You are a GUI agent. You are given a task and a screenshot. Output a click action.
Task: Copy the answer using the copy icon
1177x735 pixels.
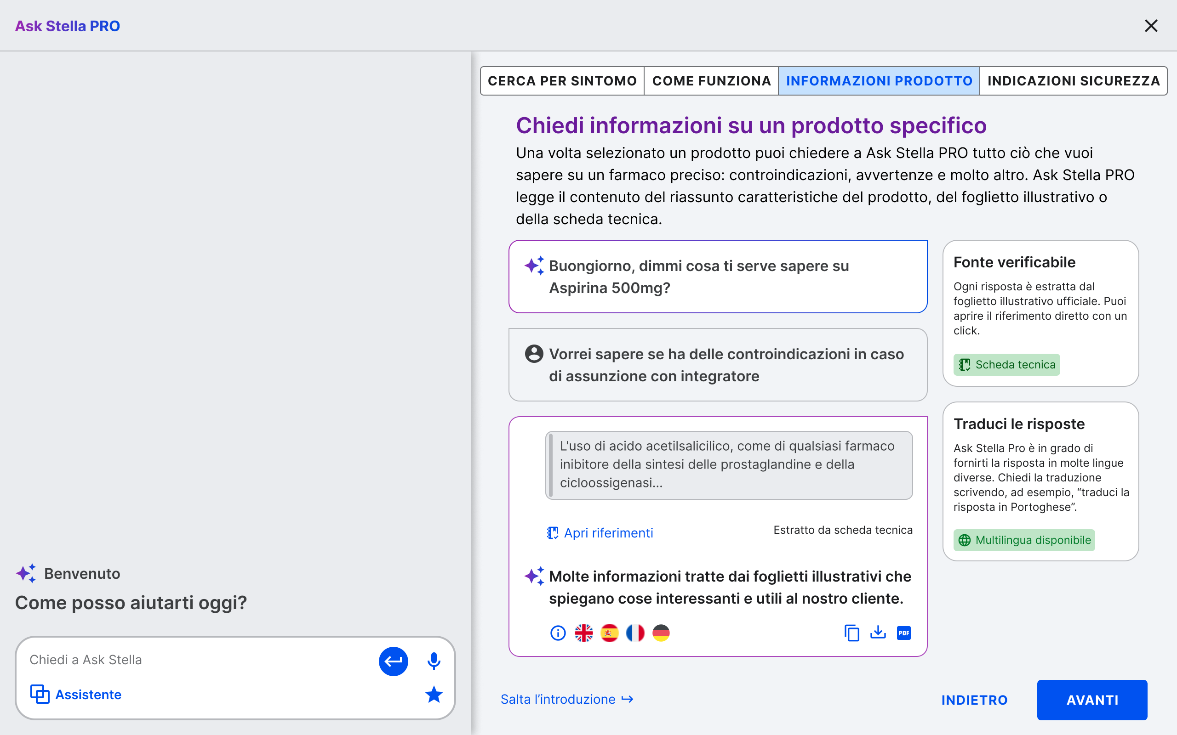point(851,633)
